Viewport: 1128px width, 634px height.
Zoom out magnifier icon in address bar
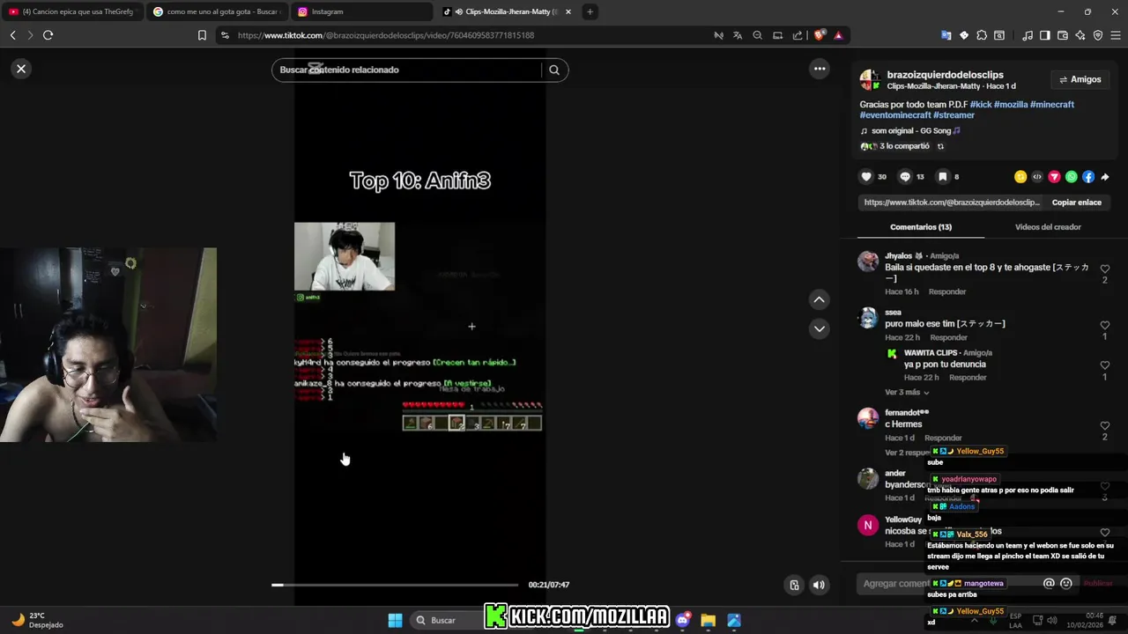coord(757,35)
